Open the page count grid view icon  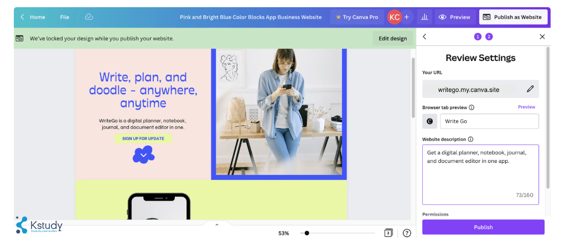click(388, 233)
